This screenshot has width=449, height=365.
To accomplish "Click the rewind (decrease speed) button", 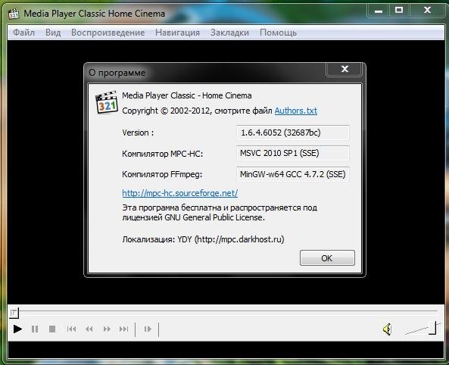I will tap(89, 329).
